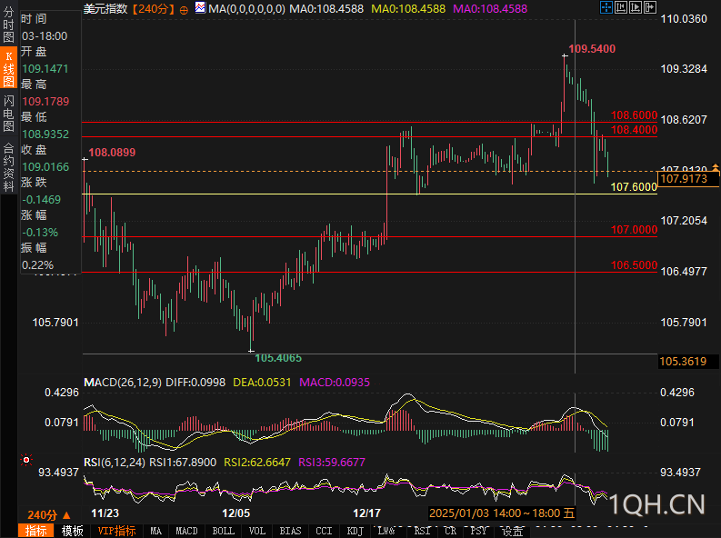Click the MACD(26,12,9) parameter label
This screenshot has width=721, height=538.
tap(123, 383)
